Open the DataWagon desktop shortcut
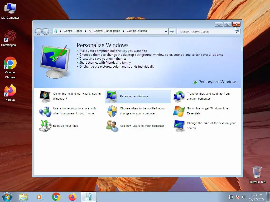The width and height of the screenshot is (270, 202). [10, 38]
